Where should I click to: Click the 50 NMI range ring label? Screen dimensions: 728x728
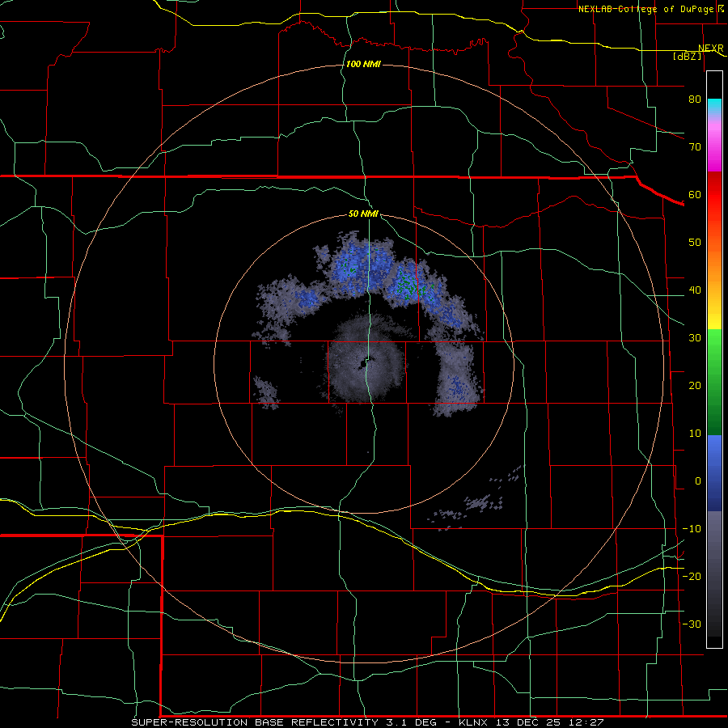pos(363,214)
